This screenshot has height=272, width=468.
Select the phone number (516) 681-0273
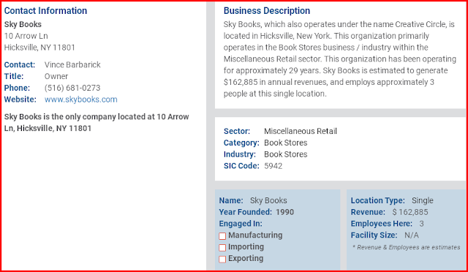(72, 88)
